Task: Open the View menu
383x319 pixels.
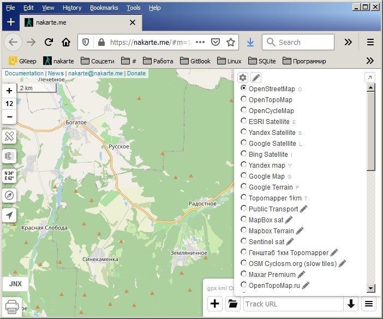Action: (48, 8)
